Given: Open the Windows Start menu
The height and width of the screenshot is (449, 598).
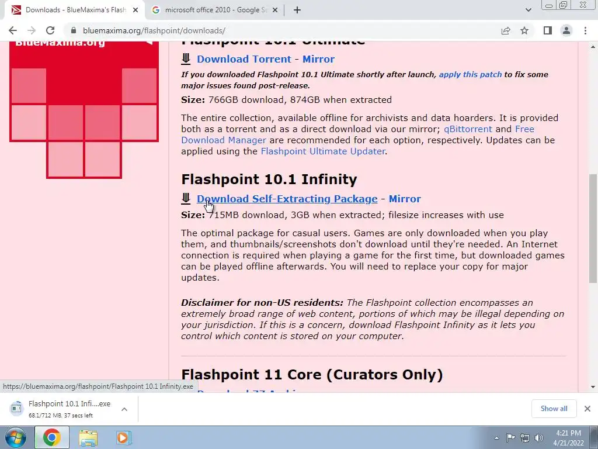Looking at the screenshot, I should (x=15, y=437).
